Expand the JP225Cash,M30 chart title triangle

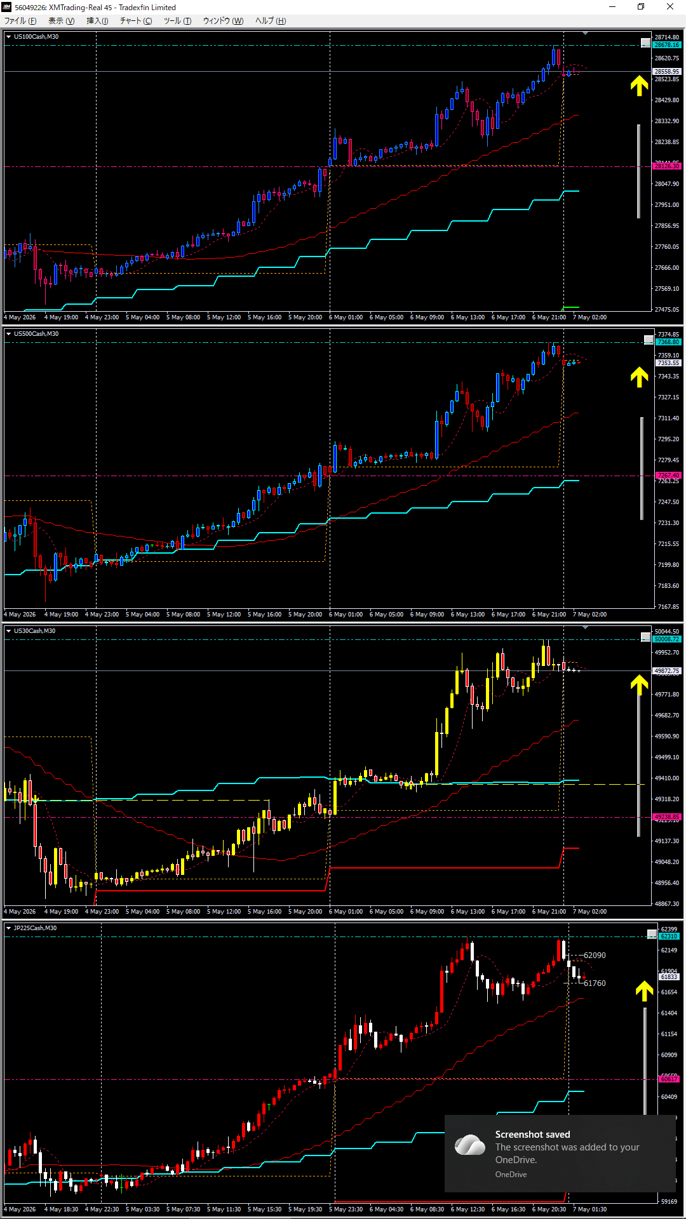(8, 928)
